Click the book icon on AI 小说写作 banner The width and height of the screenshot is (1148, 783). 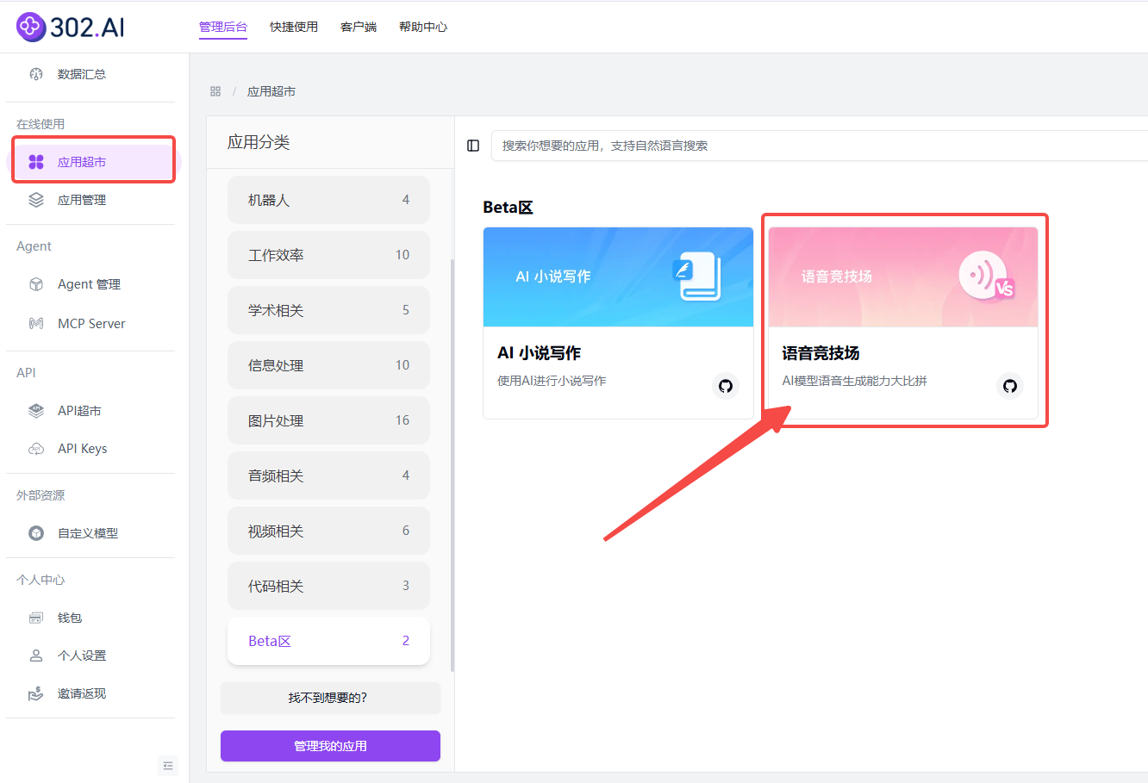[x=696, y=277]
